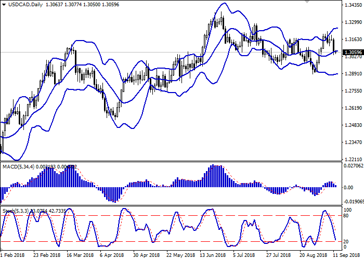Click the 1.26190 price axis value
364x260 pixels.
click(x=350, y=108)
